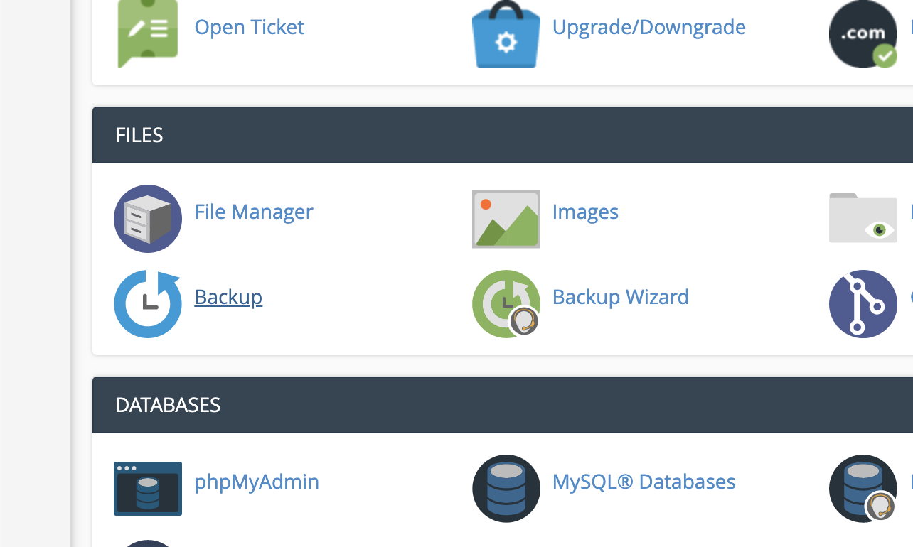Click the MySQL Databases cylinder icon

tap(506, 489)
